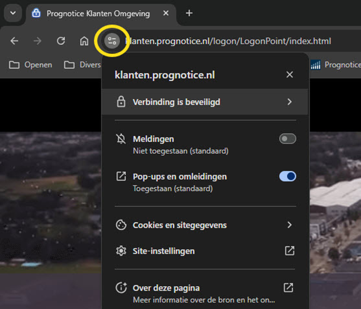Close the Prognotice Klanten Omgeving tab

pyautogui.click(x=166, y=13)
